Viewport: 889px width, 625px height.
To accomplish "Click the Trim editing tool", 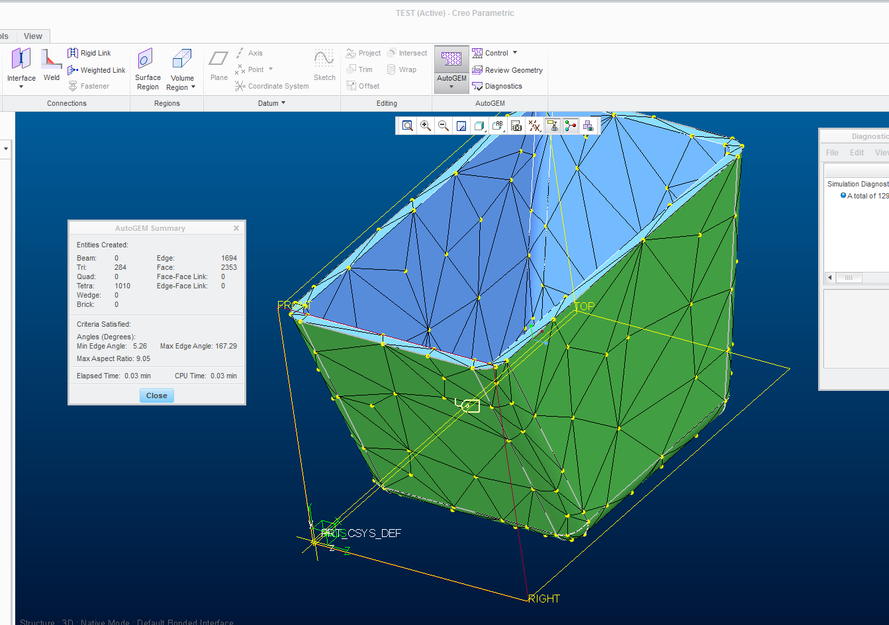I will coord(359,69).
